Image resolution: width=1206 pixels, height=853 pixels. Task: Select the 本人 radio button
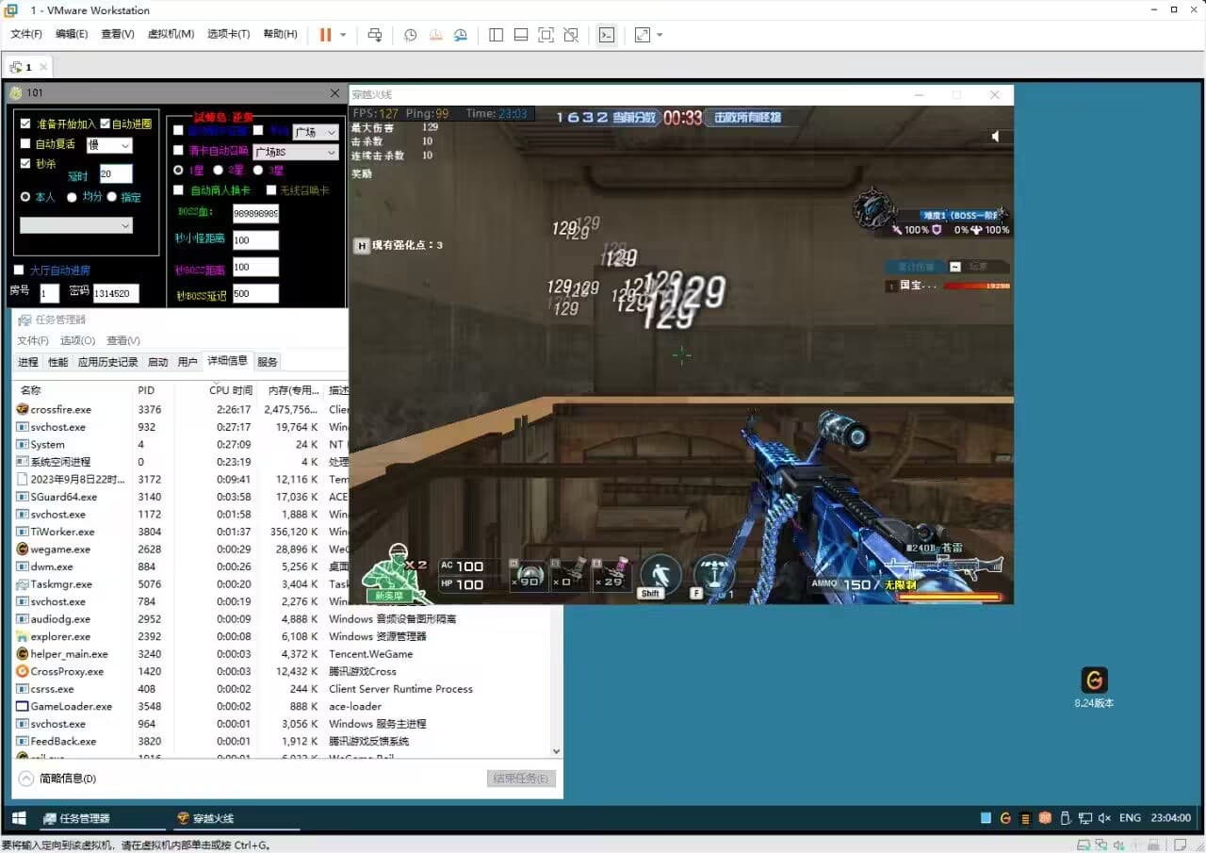(25, 197)
